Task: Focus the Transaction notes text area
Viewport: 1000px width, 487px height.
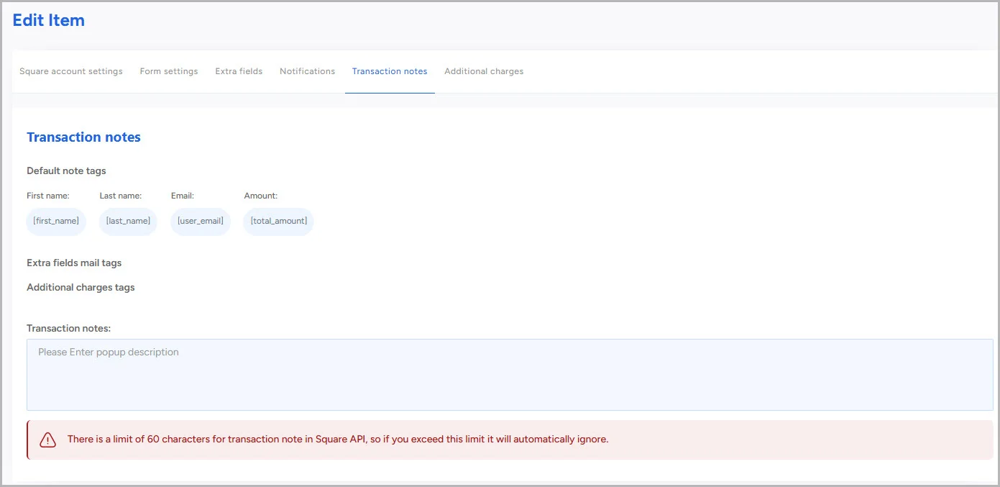Action: click(510, 375)
